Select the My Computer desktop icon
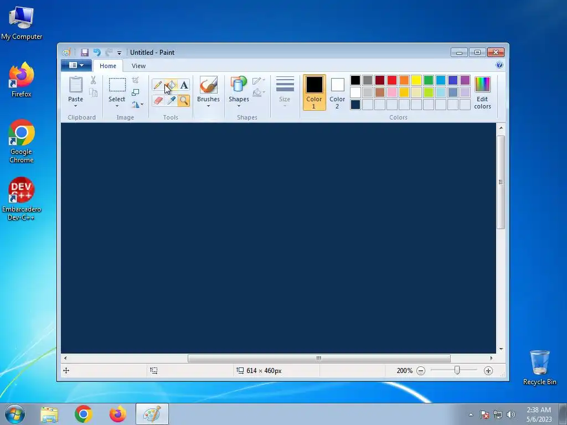The width and height of the screenshot is (567, 425). pos(22,23)
